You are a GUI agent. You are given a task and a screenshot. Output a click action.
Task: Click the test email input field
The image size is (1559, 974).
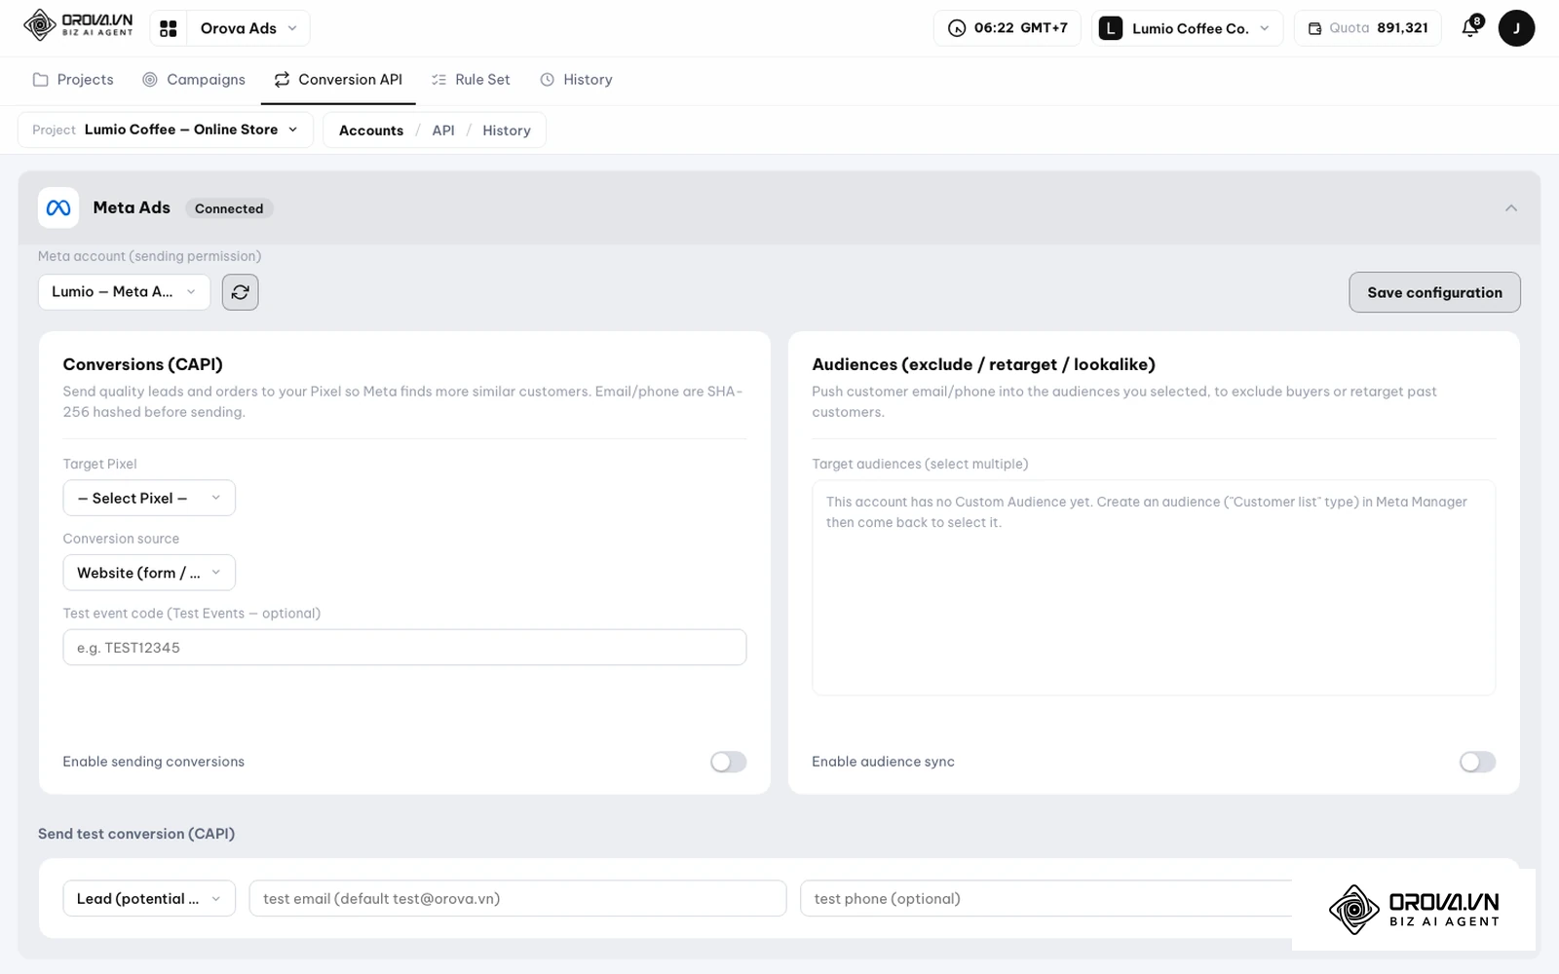click(x=517, y=899)
